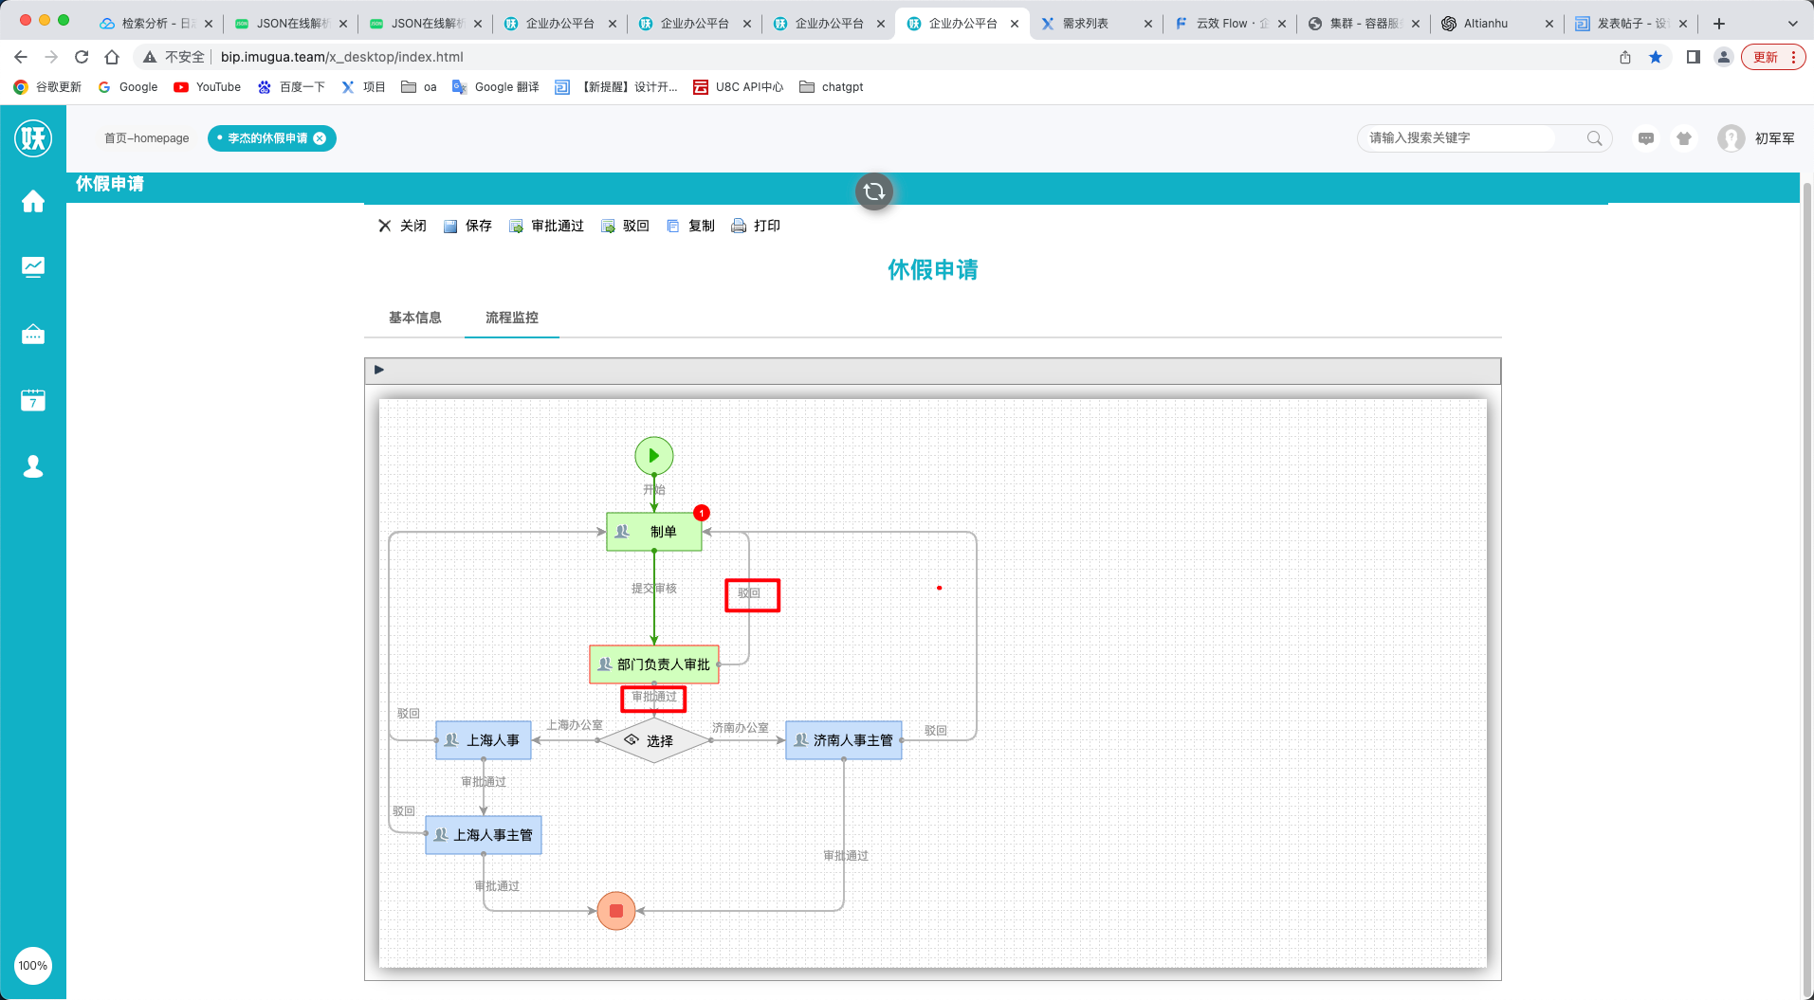The width and height of the screenshot is (1814, 1000).
Task: Click the search magnifier icon
Action: pyautogui.click(x=1595, y=138)
